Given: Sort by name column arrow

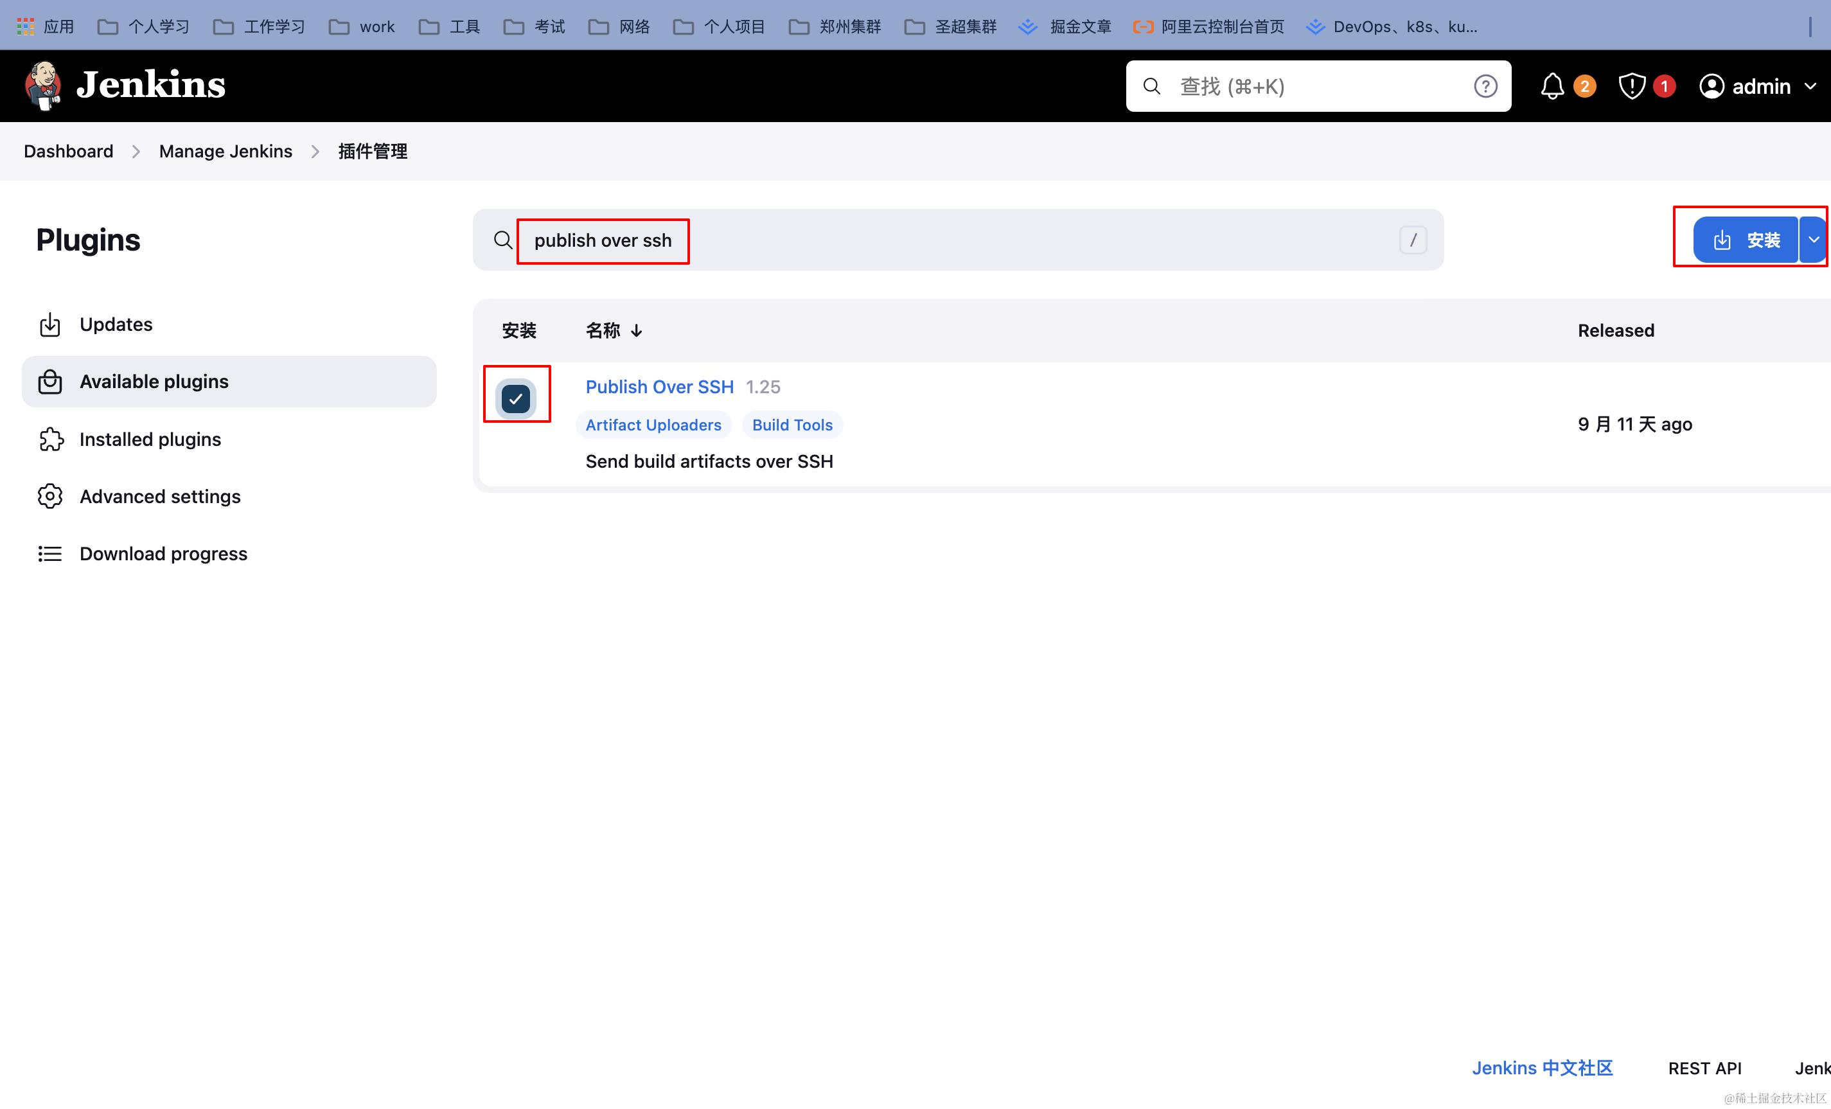Looking at the screenshot, I should click(x=636, y=331).
